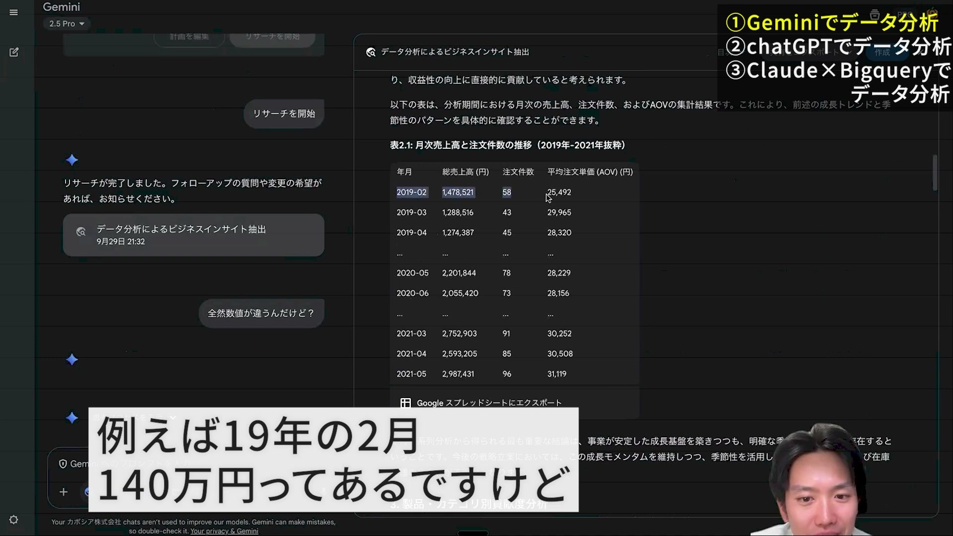Open the データ分析によるビジネスインサイト抽出 report card

[x=194, y=235]
